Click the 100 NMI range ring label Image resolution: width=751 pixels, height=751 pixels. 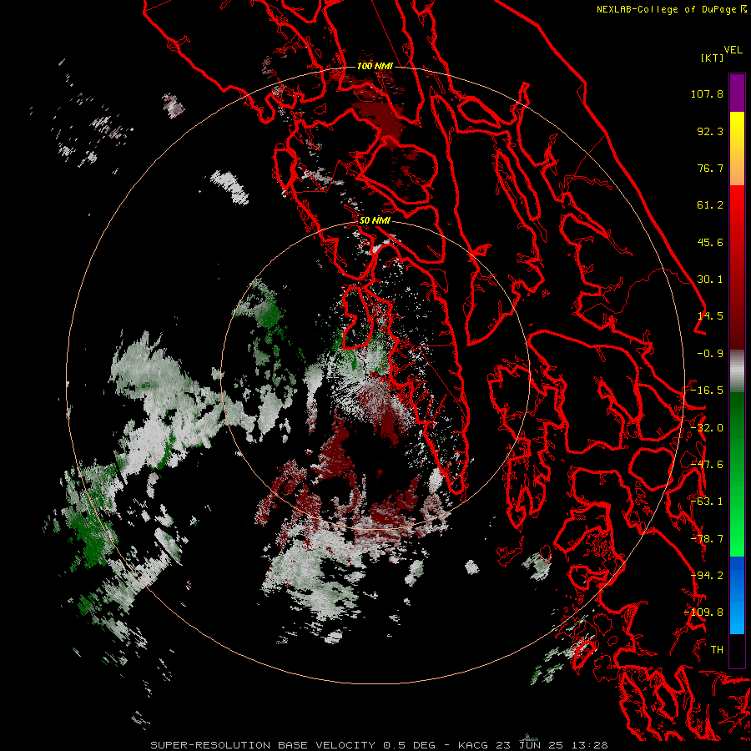point(375,66)
